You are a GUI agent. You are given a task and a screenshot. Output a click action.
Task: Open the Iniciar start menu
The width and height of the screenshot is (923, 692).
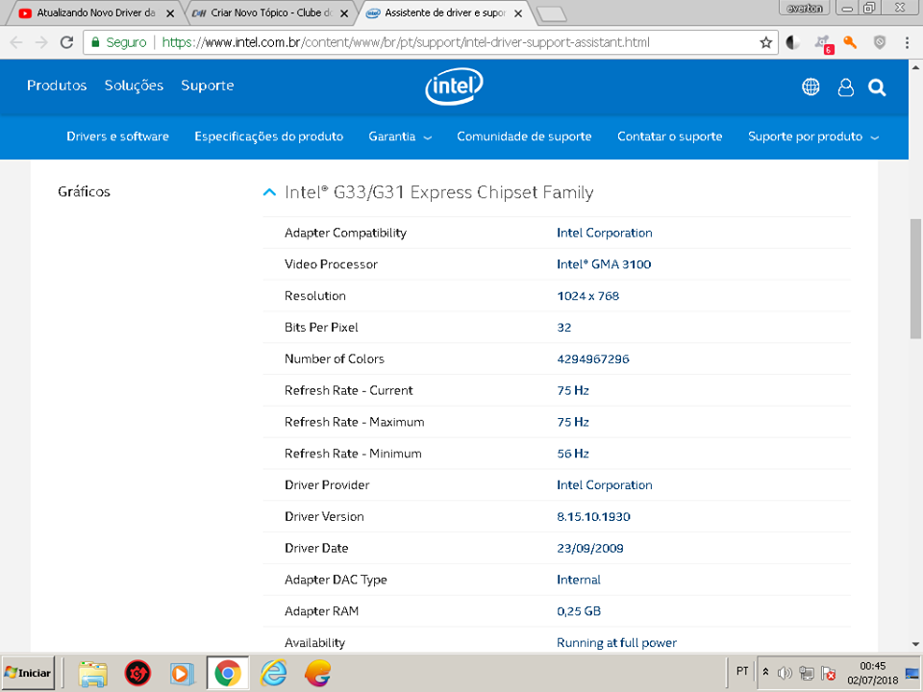28,673
